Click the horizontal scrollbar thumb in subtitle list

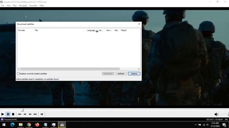(70, 69)
